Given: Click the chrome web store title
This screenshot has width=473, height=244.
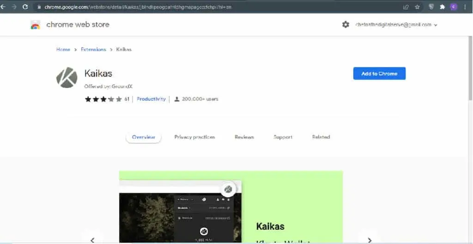Looking at the screenshot, I should tap(78, 25).
